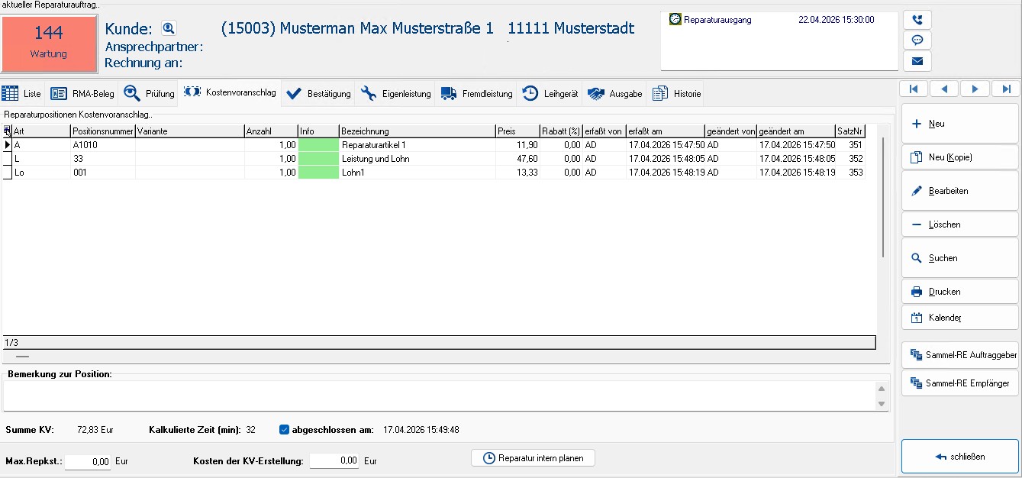Click the grid column selector icon
The width and height of the screenshot is (1022, 478).
click(x=8, y=131)
